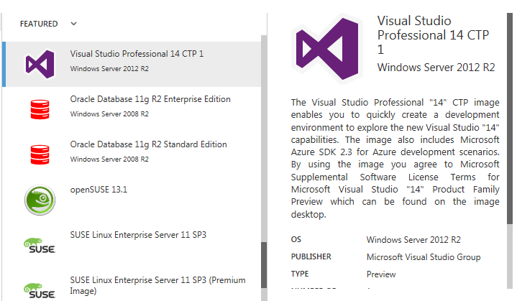Image resolution: width=517 pixels, height=301 pixels.
Task: Select Visual Studio Professional 14 CTP 1 entry
Action: tap(133, 64)
